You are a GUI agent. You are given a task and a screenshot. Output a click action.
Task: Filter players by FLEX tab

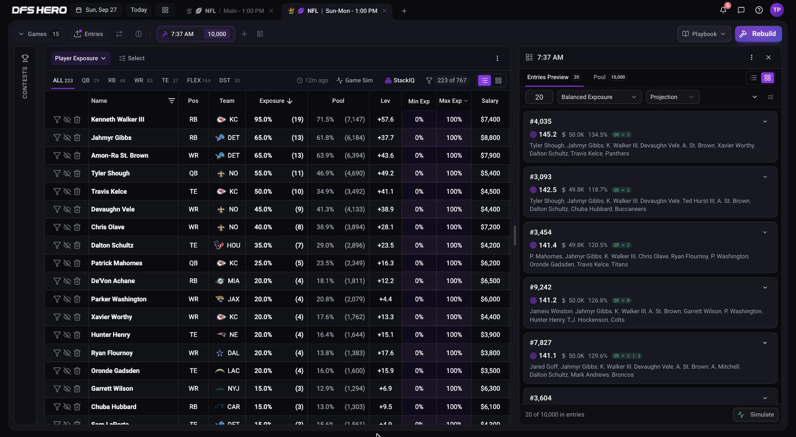tap(198, 80)
